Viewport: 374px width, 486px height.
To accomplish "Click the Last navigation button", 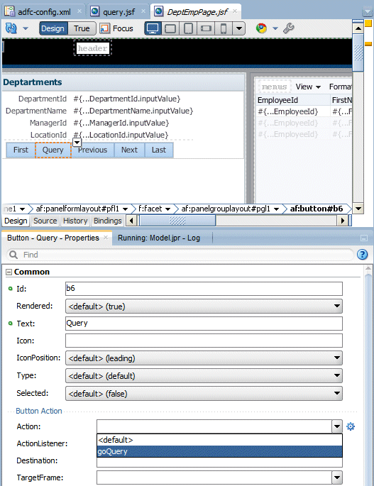I will [159, 150].
